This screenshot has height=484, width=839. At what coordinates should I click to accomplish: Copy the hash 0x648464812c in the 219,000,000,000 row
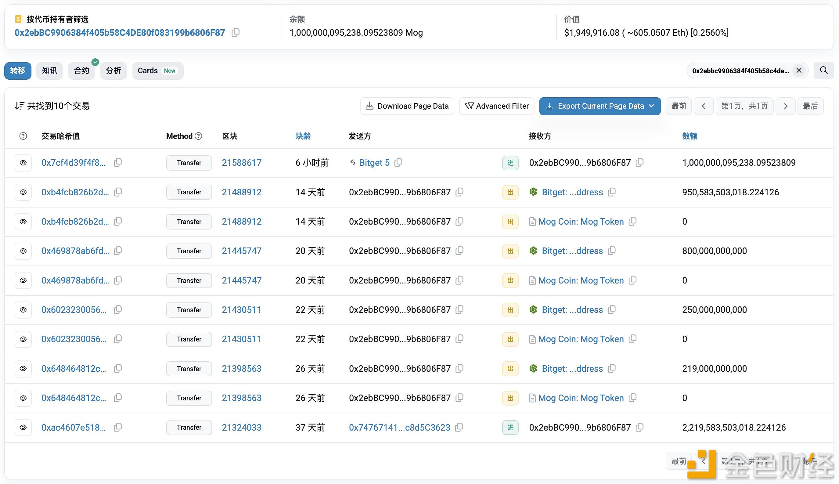point(118,368)
